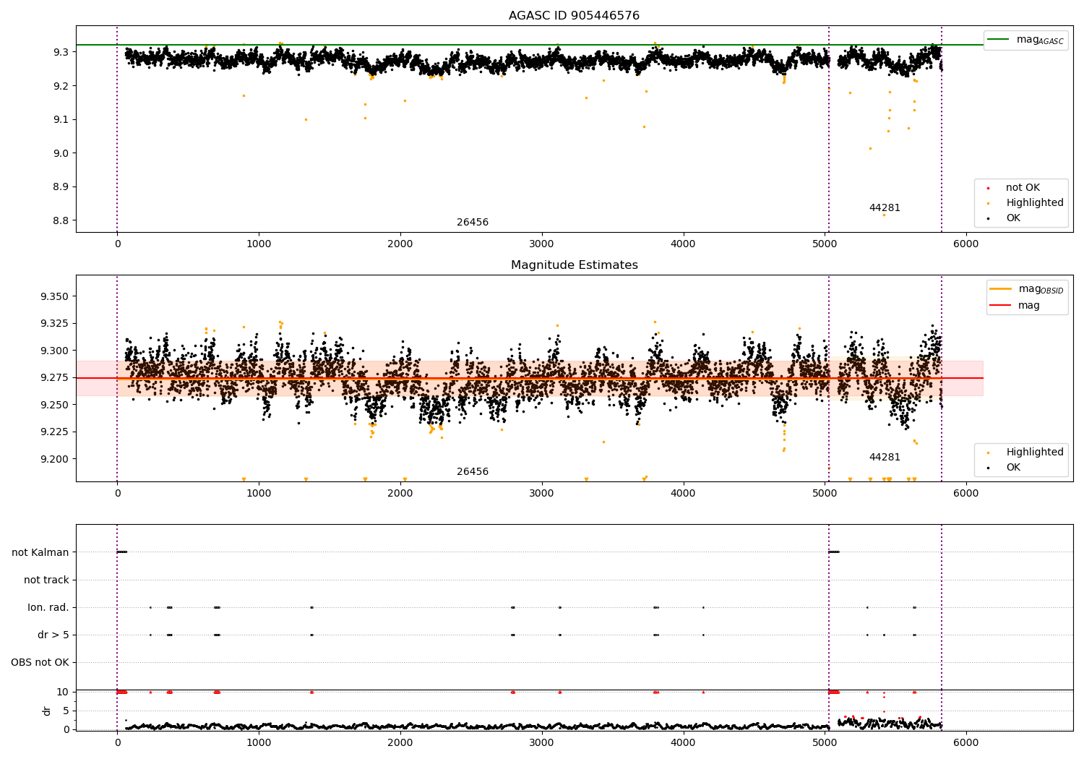Click the green line sample in mag AGASC legend
Viewport: 1084px width, 759px height.
[999, 40]
